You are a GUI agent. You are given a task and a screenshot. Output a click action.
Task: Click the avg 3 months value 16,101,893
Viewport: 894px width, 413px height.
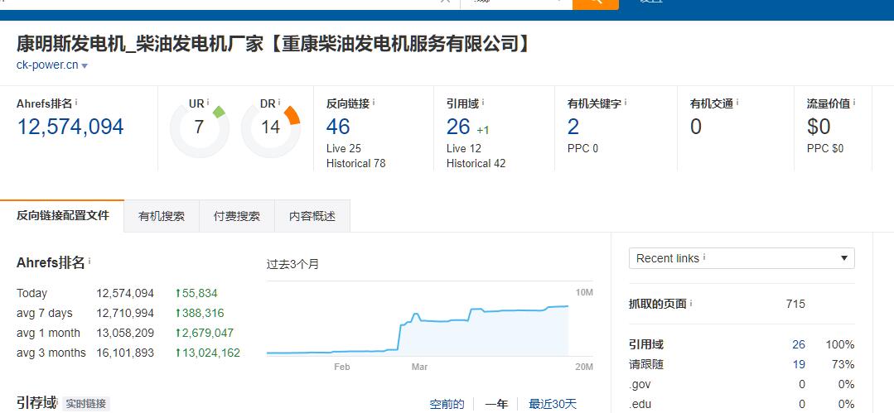(x=125, y=353)
